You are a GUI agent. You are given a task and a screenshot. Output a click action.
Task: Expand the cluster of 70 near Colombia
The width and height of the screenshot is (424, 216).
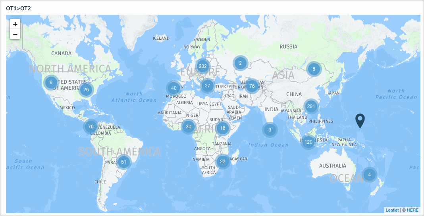[x=91, y=126]
